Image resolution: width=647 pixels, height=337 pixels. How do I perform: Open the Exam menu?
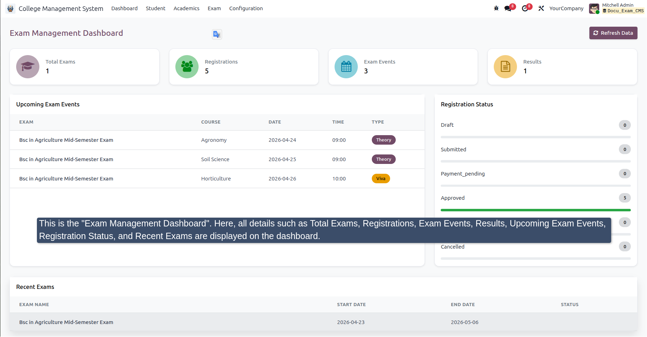(214, 8)
